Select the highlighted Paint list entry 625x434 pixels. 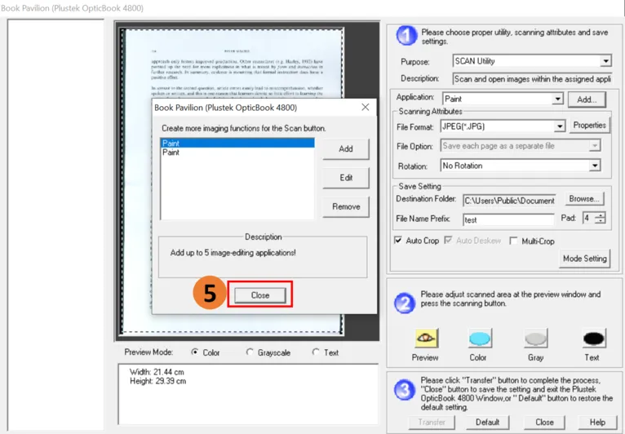pyautogui.click(x=237, y=143)
